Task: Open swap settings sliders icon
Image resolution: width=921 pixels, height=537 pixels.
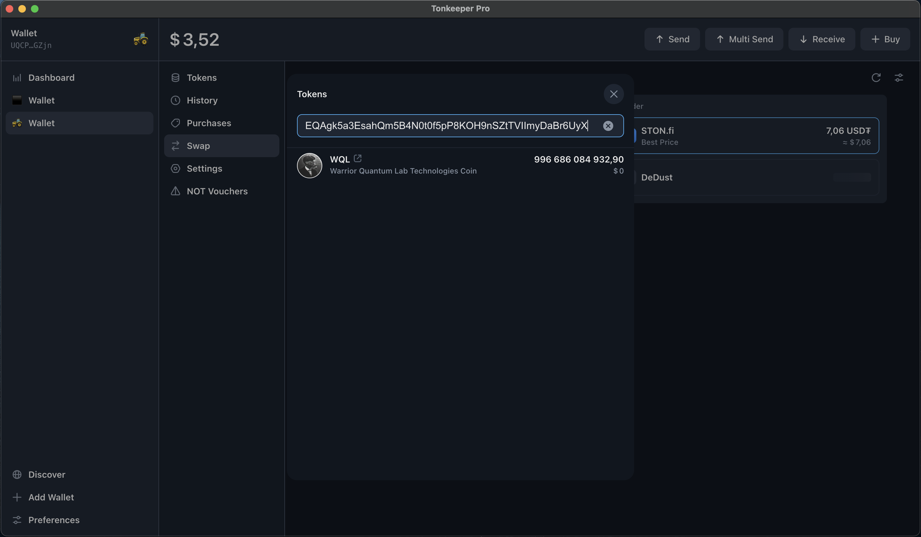Action: click(x=899, y=78)
